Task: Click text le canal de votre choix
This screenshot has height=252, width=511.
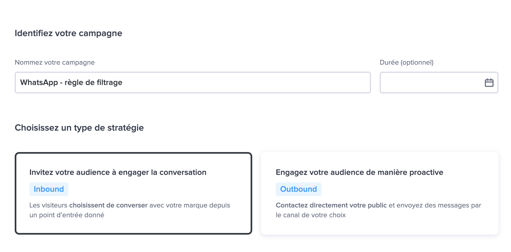Action: 311,215
